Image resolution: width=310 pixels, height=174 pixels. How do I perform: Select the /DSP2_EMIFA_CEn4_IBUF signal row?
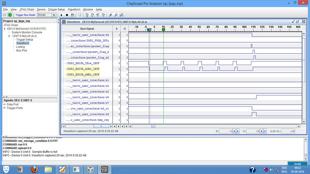click(x=83, y=63)
